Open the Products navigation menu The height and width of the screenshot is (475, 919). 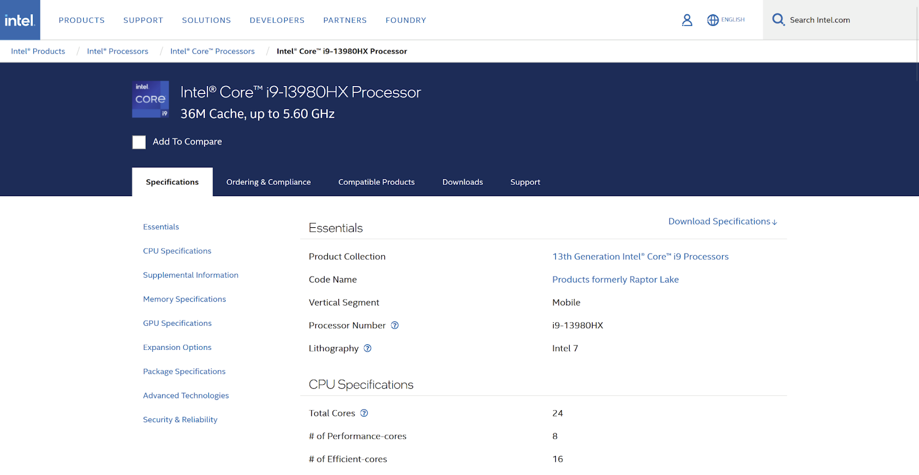[82, 20]
